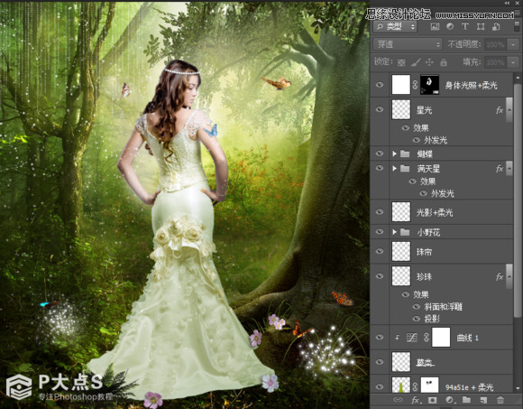Expand the 蝴蝶 layer group
The image size is (523, 409).
tap(395, 153)
